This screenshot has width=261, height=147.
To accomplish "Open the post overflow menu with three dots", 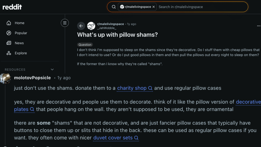I will point(258,26).
